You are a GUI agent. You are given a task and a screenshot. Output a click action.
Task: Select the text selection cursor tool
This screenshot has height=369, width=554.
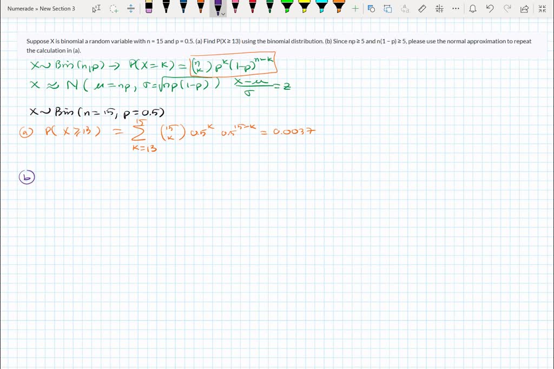tap(96, 9)
